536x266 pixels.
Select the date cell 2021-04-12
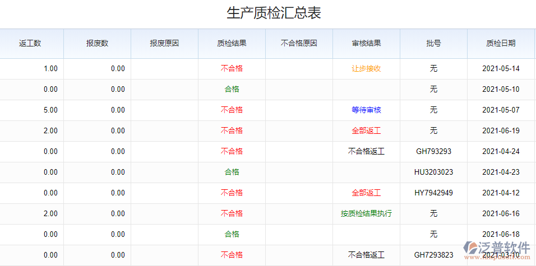point(501,193)
